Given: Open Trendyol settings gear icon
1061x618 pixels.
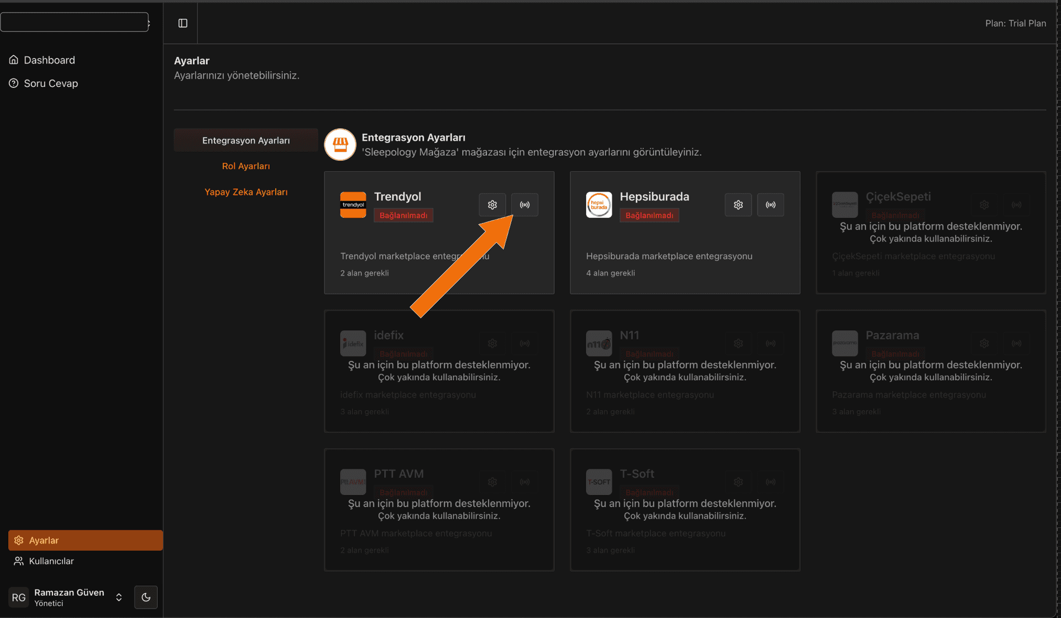Looking at the screenshot, I should click(492, 205).
